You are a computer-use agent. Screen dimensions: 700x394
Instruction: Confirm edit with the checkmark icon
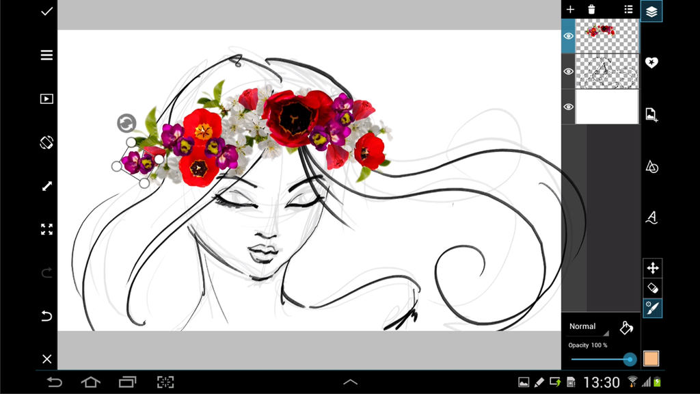coord(47,12)
